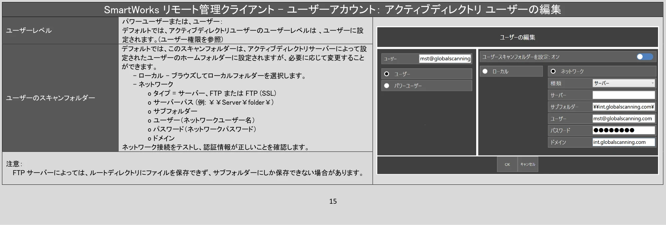Select the ユーザー level radio button

(x=387, y=74)
